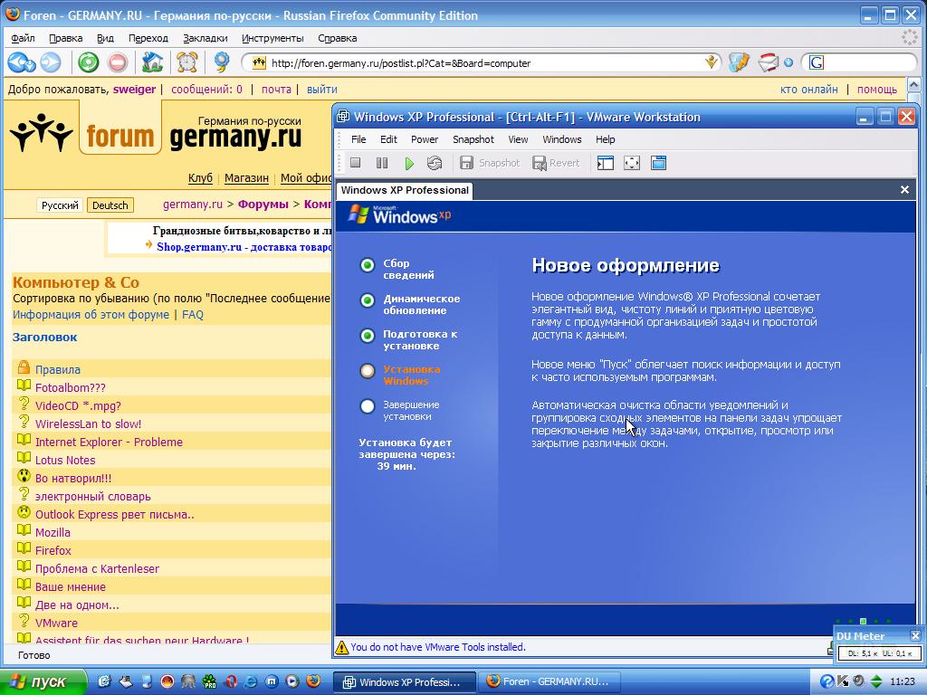Switch forum language to Deutsch
927x695 pixels.
(110, 205)
